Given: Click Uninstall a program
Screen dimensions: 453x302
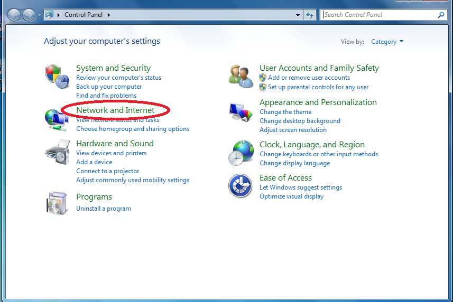Looking at the screenshot, I should pos(104,209).
